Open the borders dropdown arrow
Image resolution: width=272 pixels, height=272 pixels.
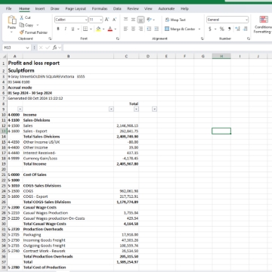pos(91,29)
